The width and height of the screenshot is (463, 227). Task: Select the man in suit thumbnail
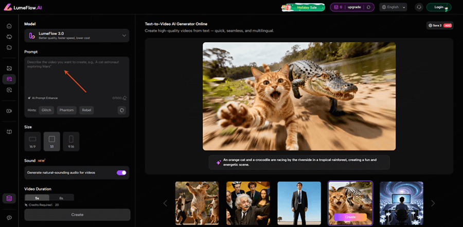[x=299, y=203]
